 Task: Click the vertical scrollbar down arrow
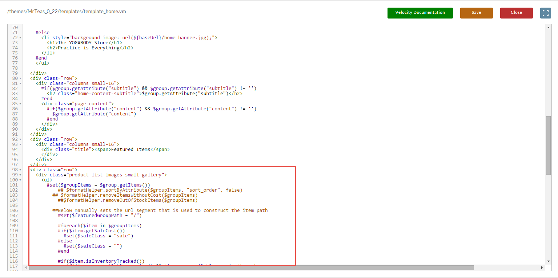click(x=549, y=261)
